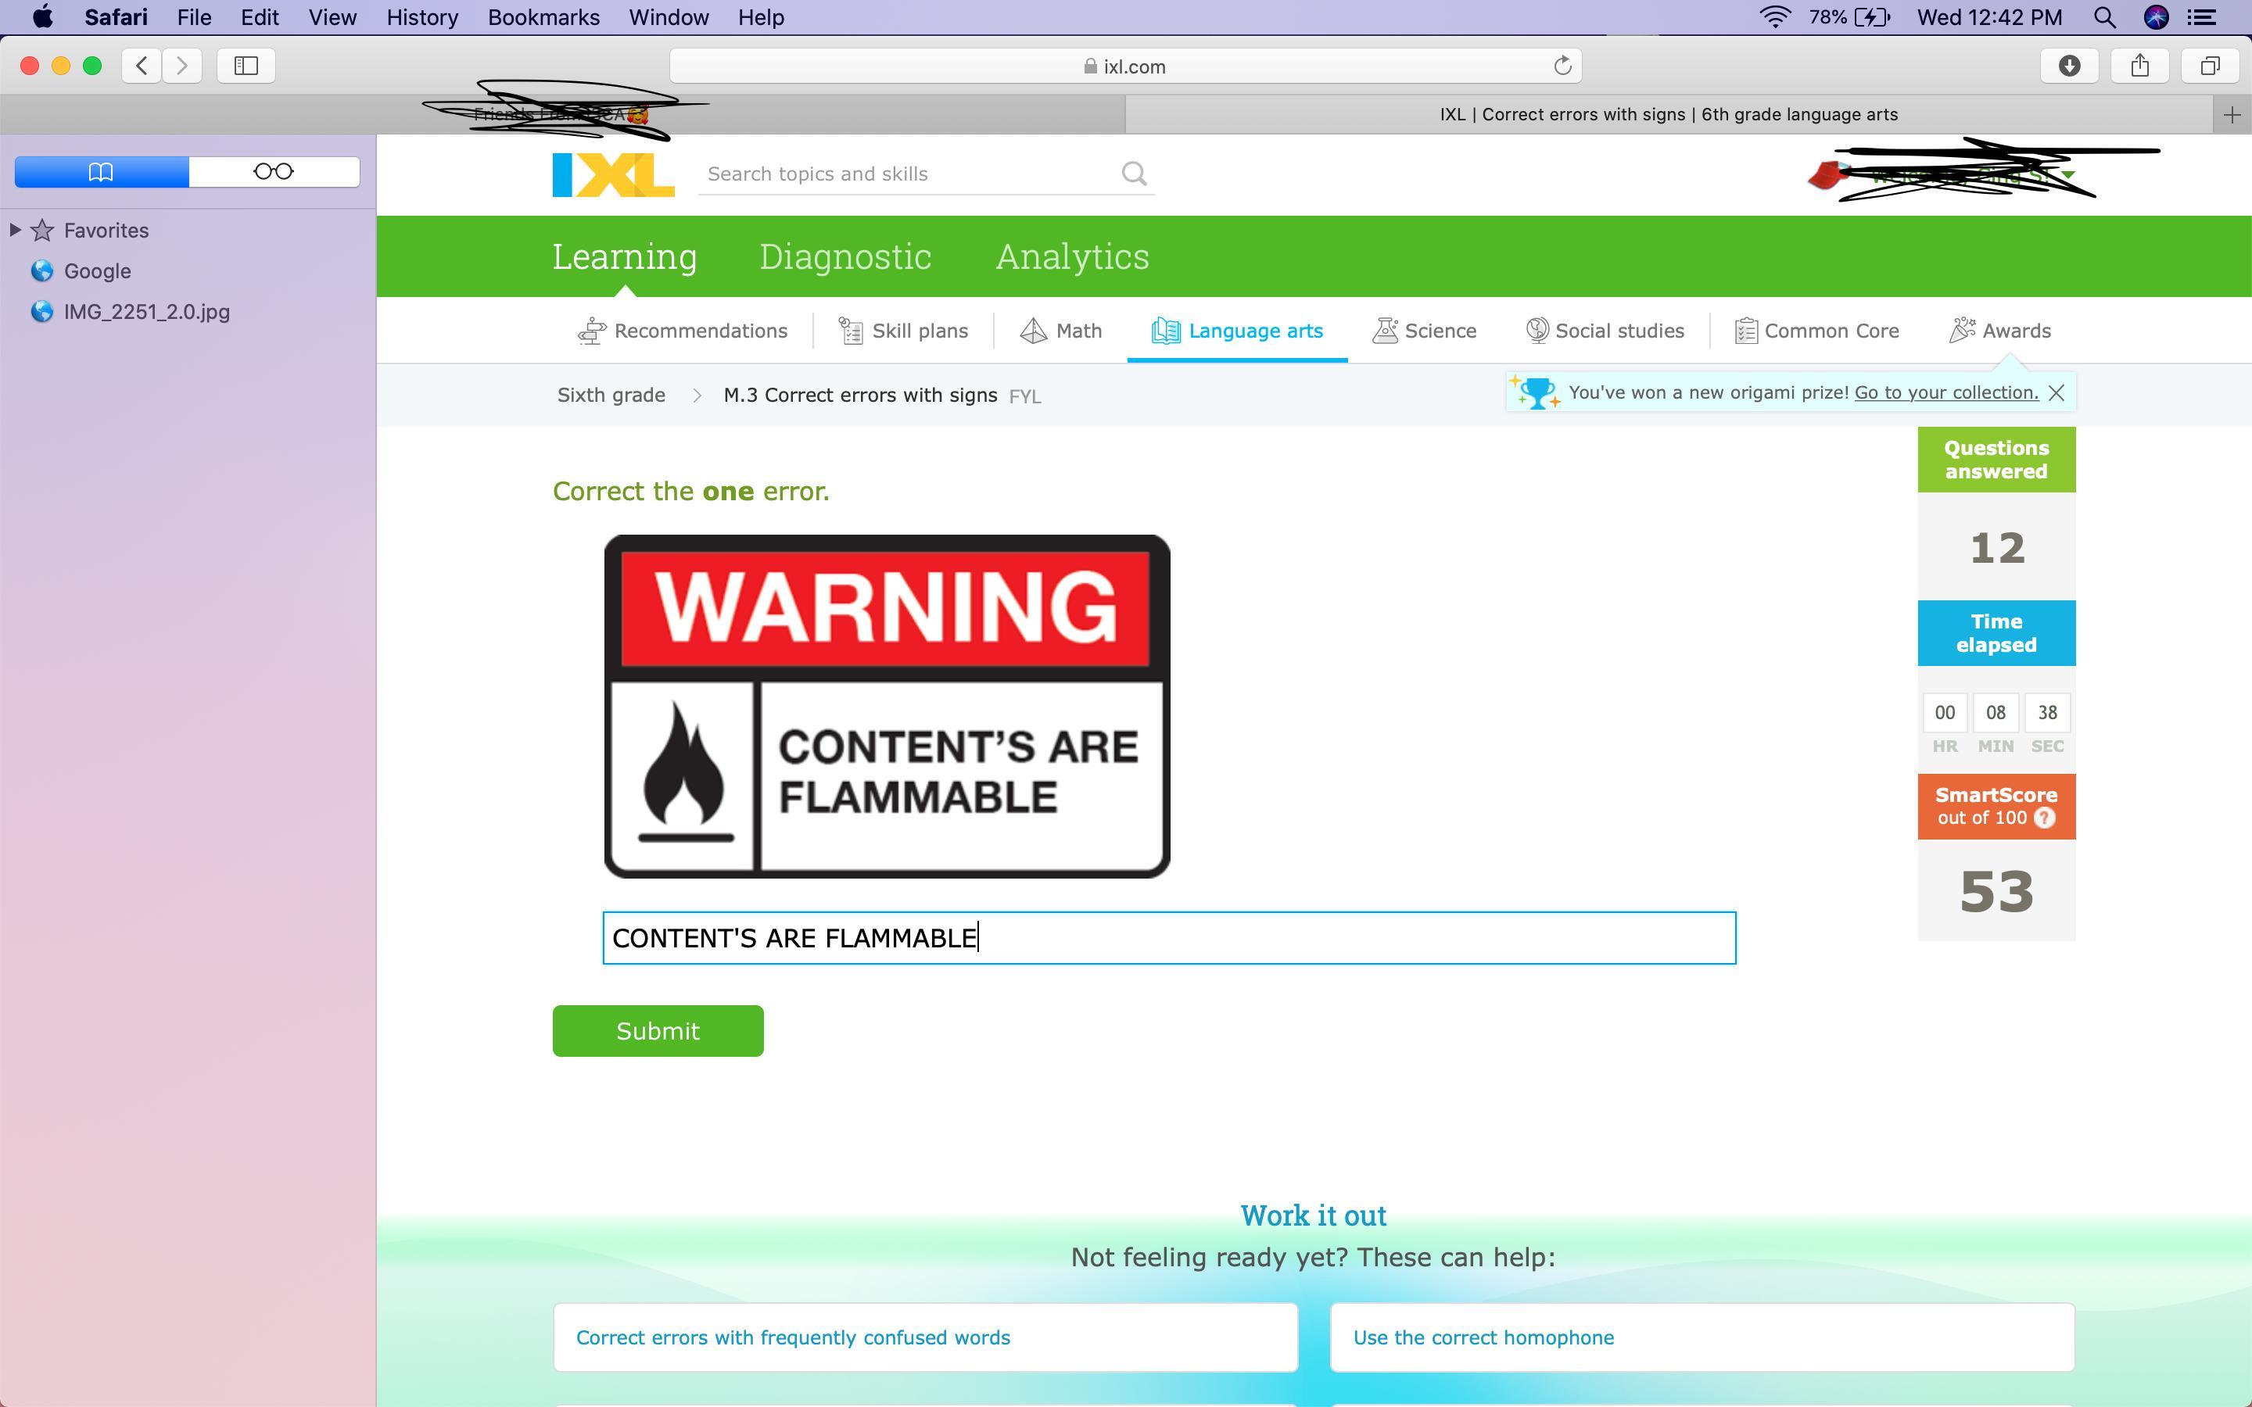This screenshot has height=1407, width=2252.
Task: Switch sidebar to Reading List
Action: click(x=274, y=172)
